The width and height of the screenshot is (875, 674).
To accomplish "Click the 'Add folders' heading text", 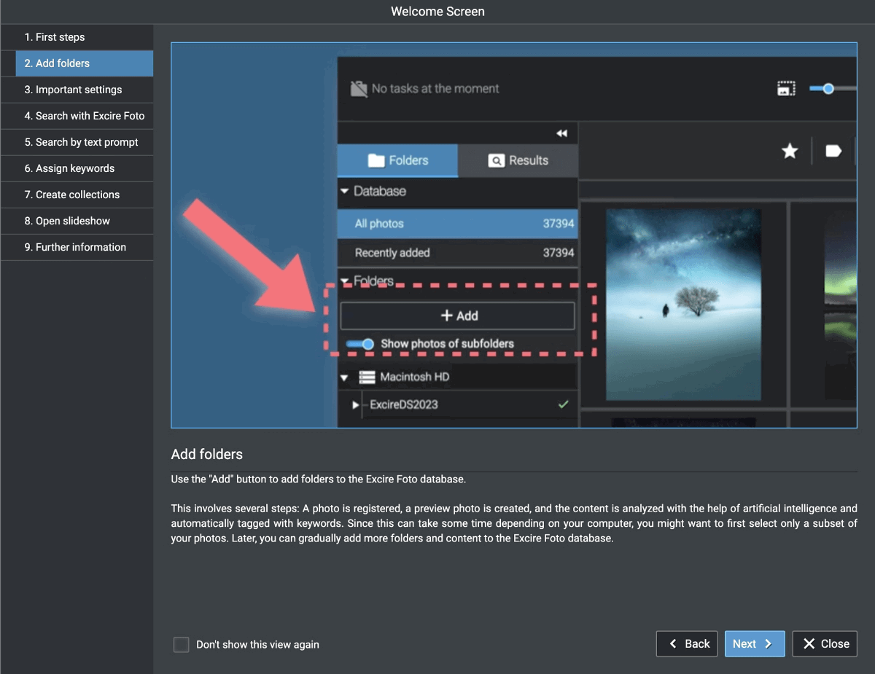I will pos(207,454).
